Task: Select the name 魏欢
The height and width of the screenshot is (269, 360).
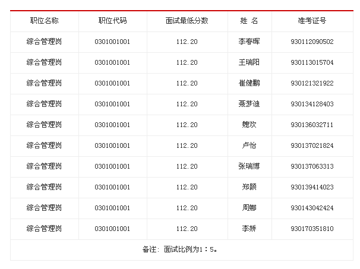Action: [x=249, y=125]
